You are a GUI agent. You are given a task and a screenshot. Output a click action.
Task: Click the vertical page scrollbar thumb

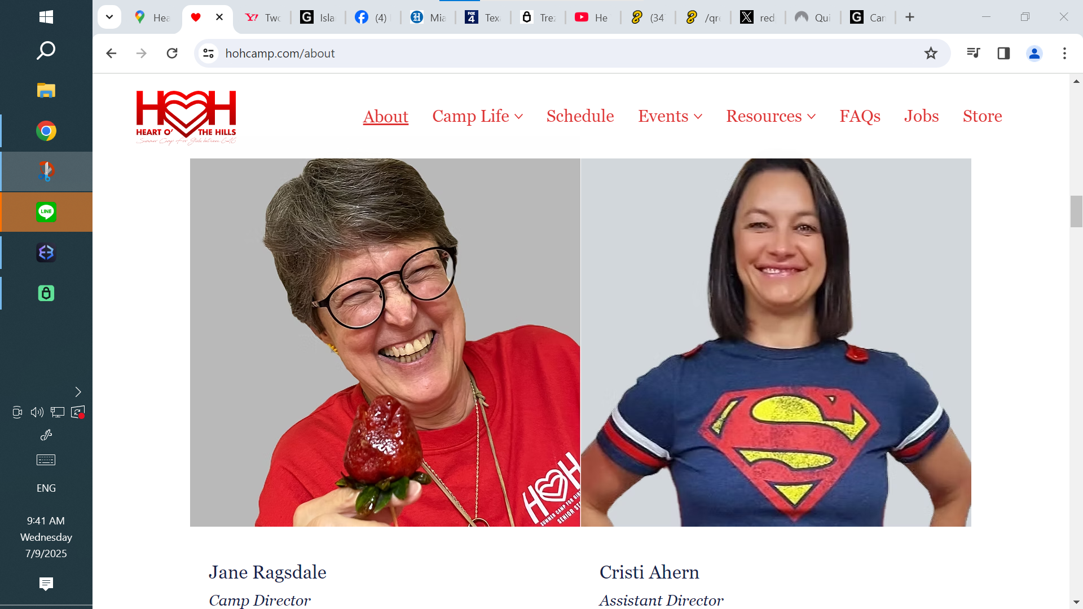pyautogui.click(x=1076, y=211)
